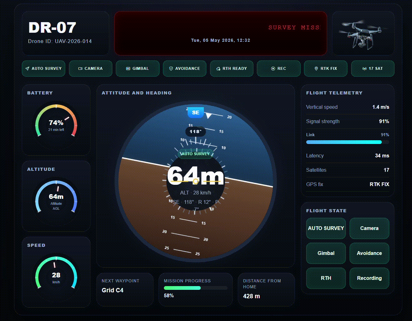Click the Satellites 17 value
Screen dimensions: 412x321
386,170
